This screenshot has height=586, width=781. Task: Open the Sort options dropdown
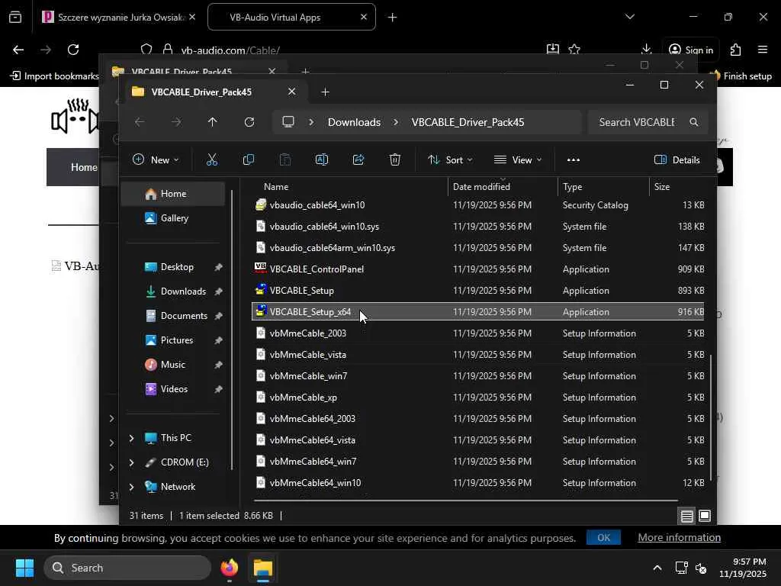click(x=450, y=159)
